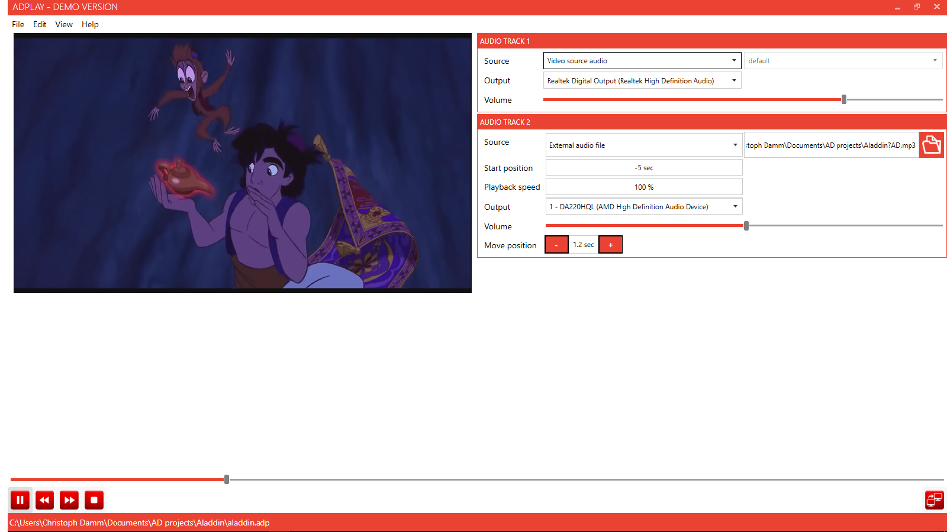This screenshot has width=947, height=532.
Task: Expand Audio Track 1 Source dropdown
Action: pos(642,61)
